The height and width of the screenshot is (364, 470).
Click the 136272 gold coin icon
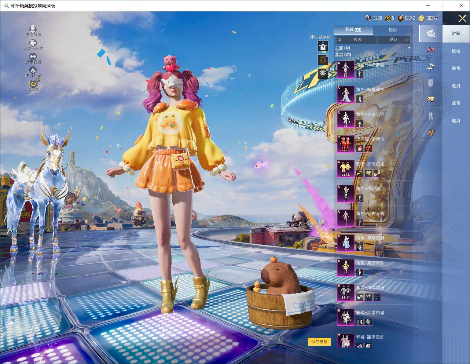pyautogui.click(x=421, y=18)
